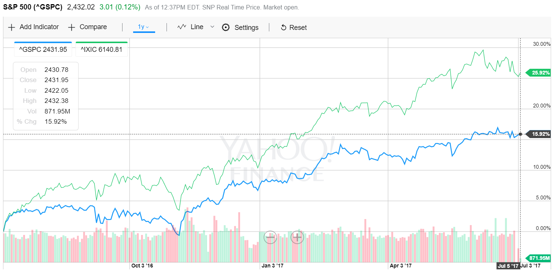Expand the Line chart type chevron
The width and height of the screenshot is (553, 272).
point(212,27)
